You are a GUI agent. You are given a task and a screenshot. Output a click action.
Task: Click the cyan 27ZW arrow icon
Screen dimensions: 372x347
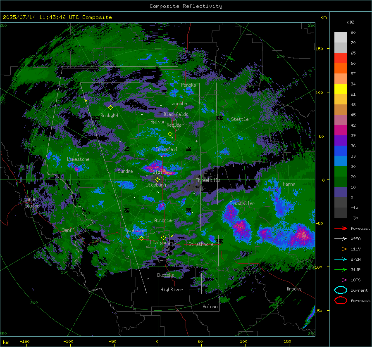click(x=341, y=260)
